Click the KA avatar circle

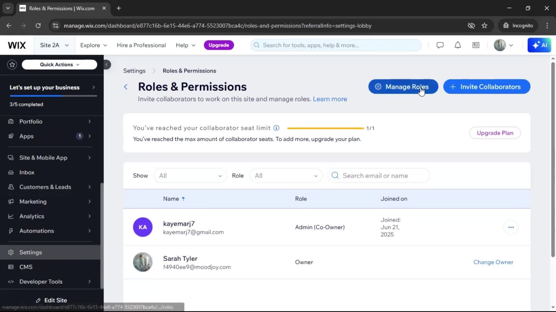(x=143, y=227)
